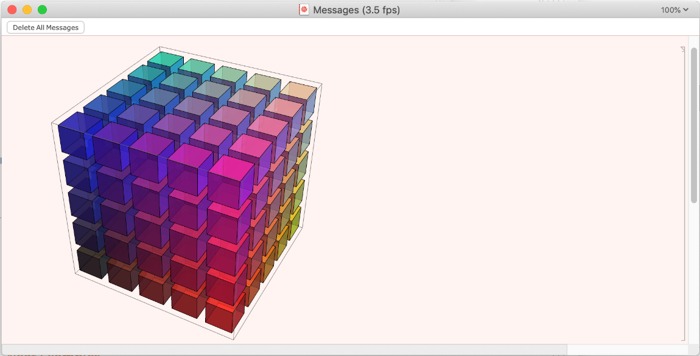Click the green zoom button in the title bar

coord(42,10)
